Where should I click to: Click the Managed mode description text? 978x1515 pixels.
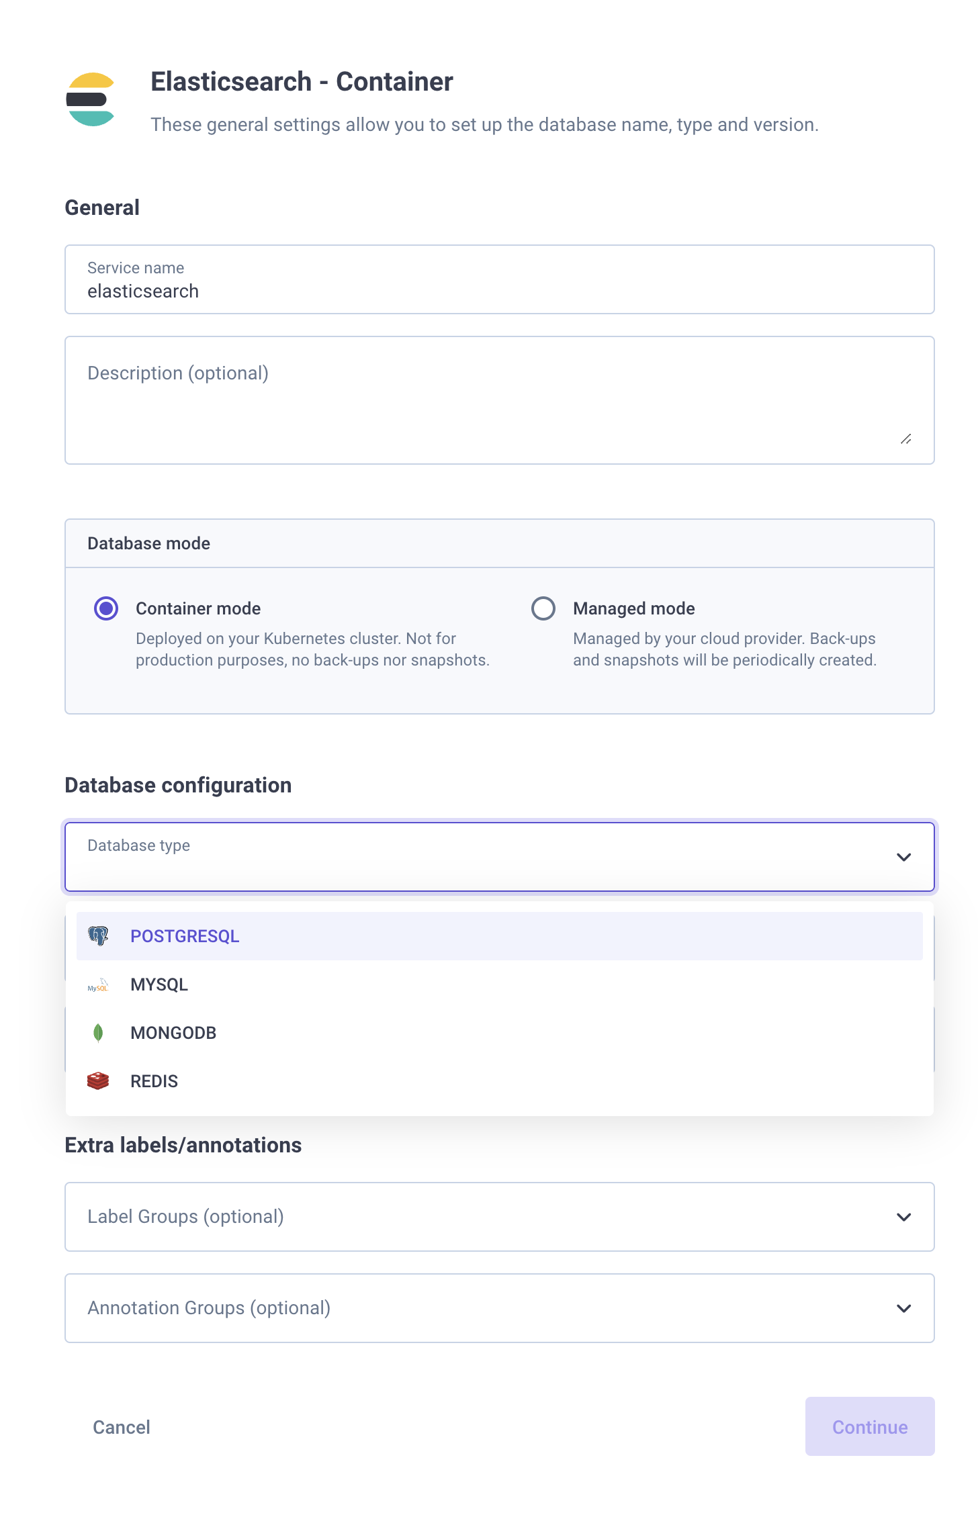pyautogui.click(x=724, y=649)
